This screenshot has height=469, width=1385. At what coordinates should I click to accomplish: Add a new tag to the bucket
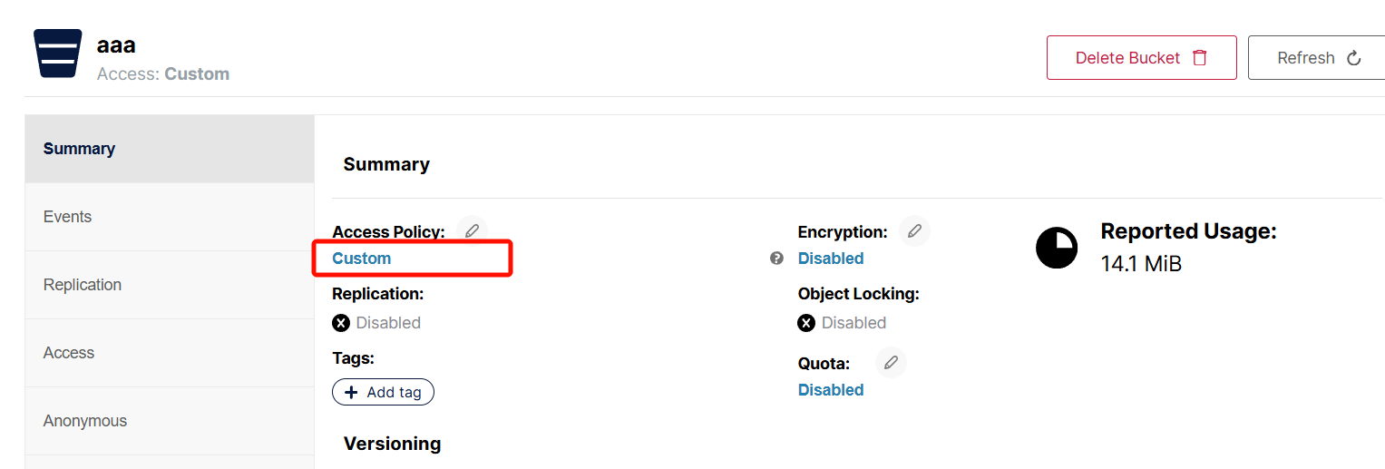click(383, 392)
